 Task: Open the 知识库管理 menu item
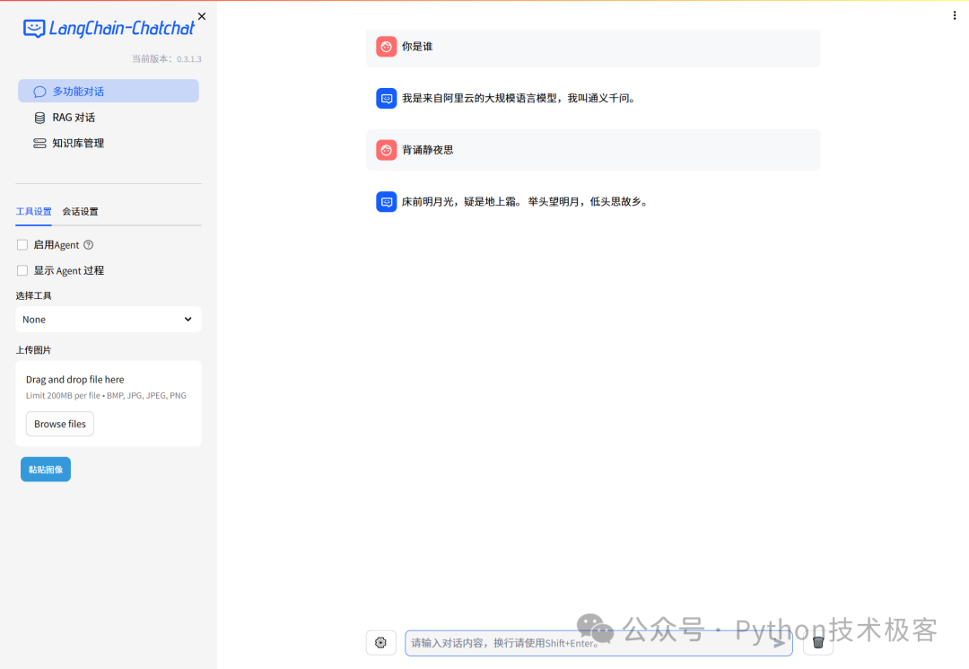point(109,143)
